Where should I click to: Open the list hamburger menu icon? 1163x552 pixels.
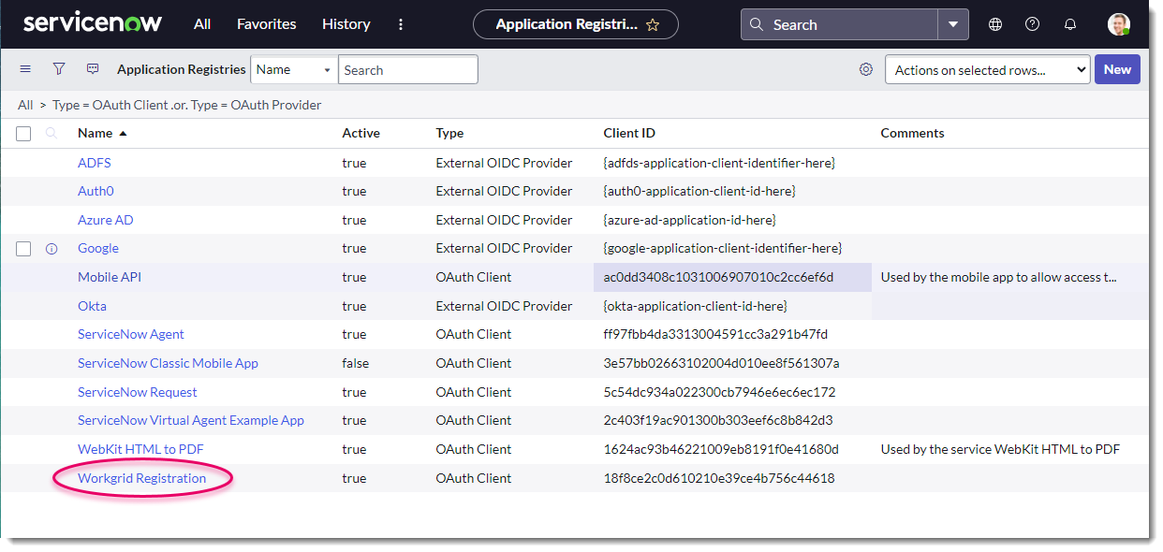click(x=25, y=69)
